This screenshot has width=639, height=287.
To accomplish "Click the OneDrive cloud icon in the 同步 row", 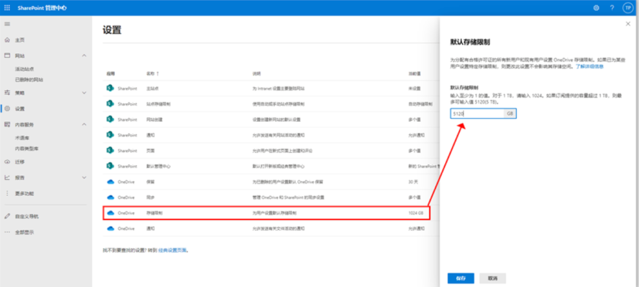I will pyautogui.click(x=110, y=197).
